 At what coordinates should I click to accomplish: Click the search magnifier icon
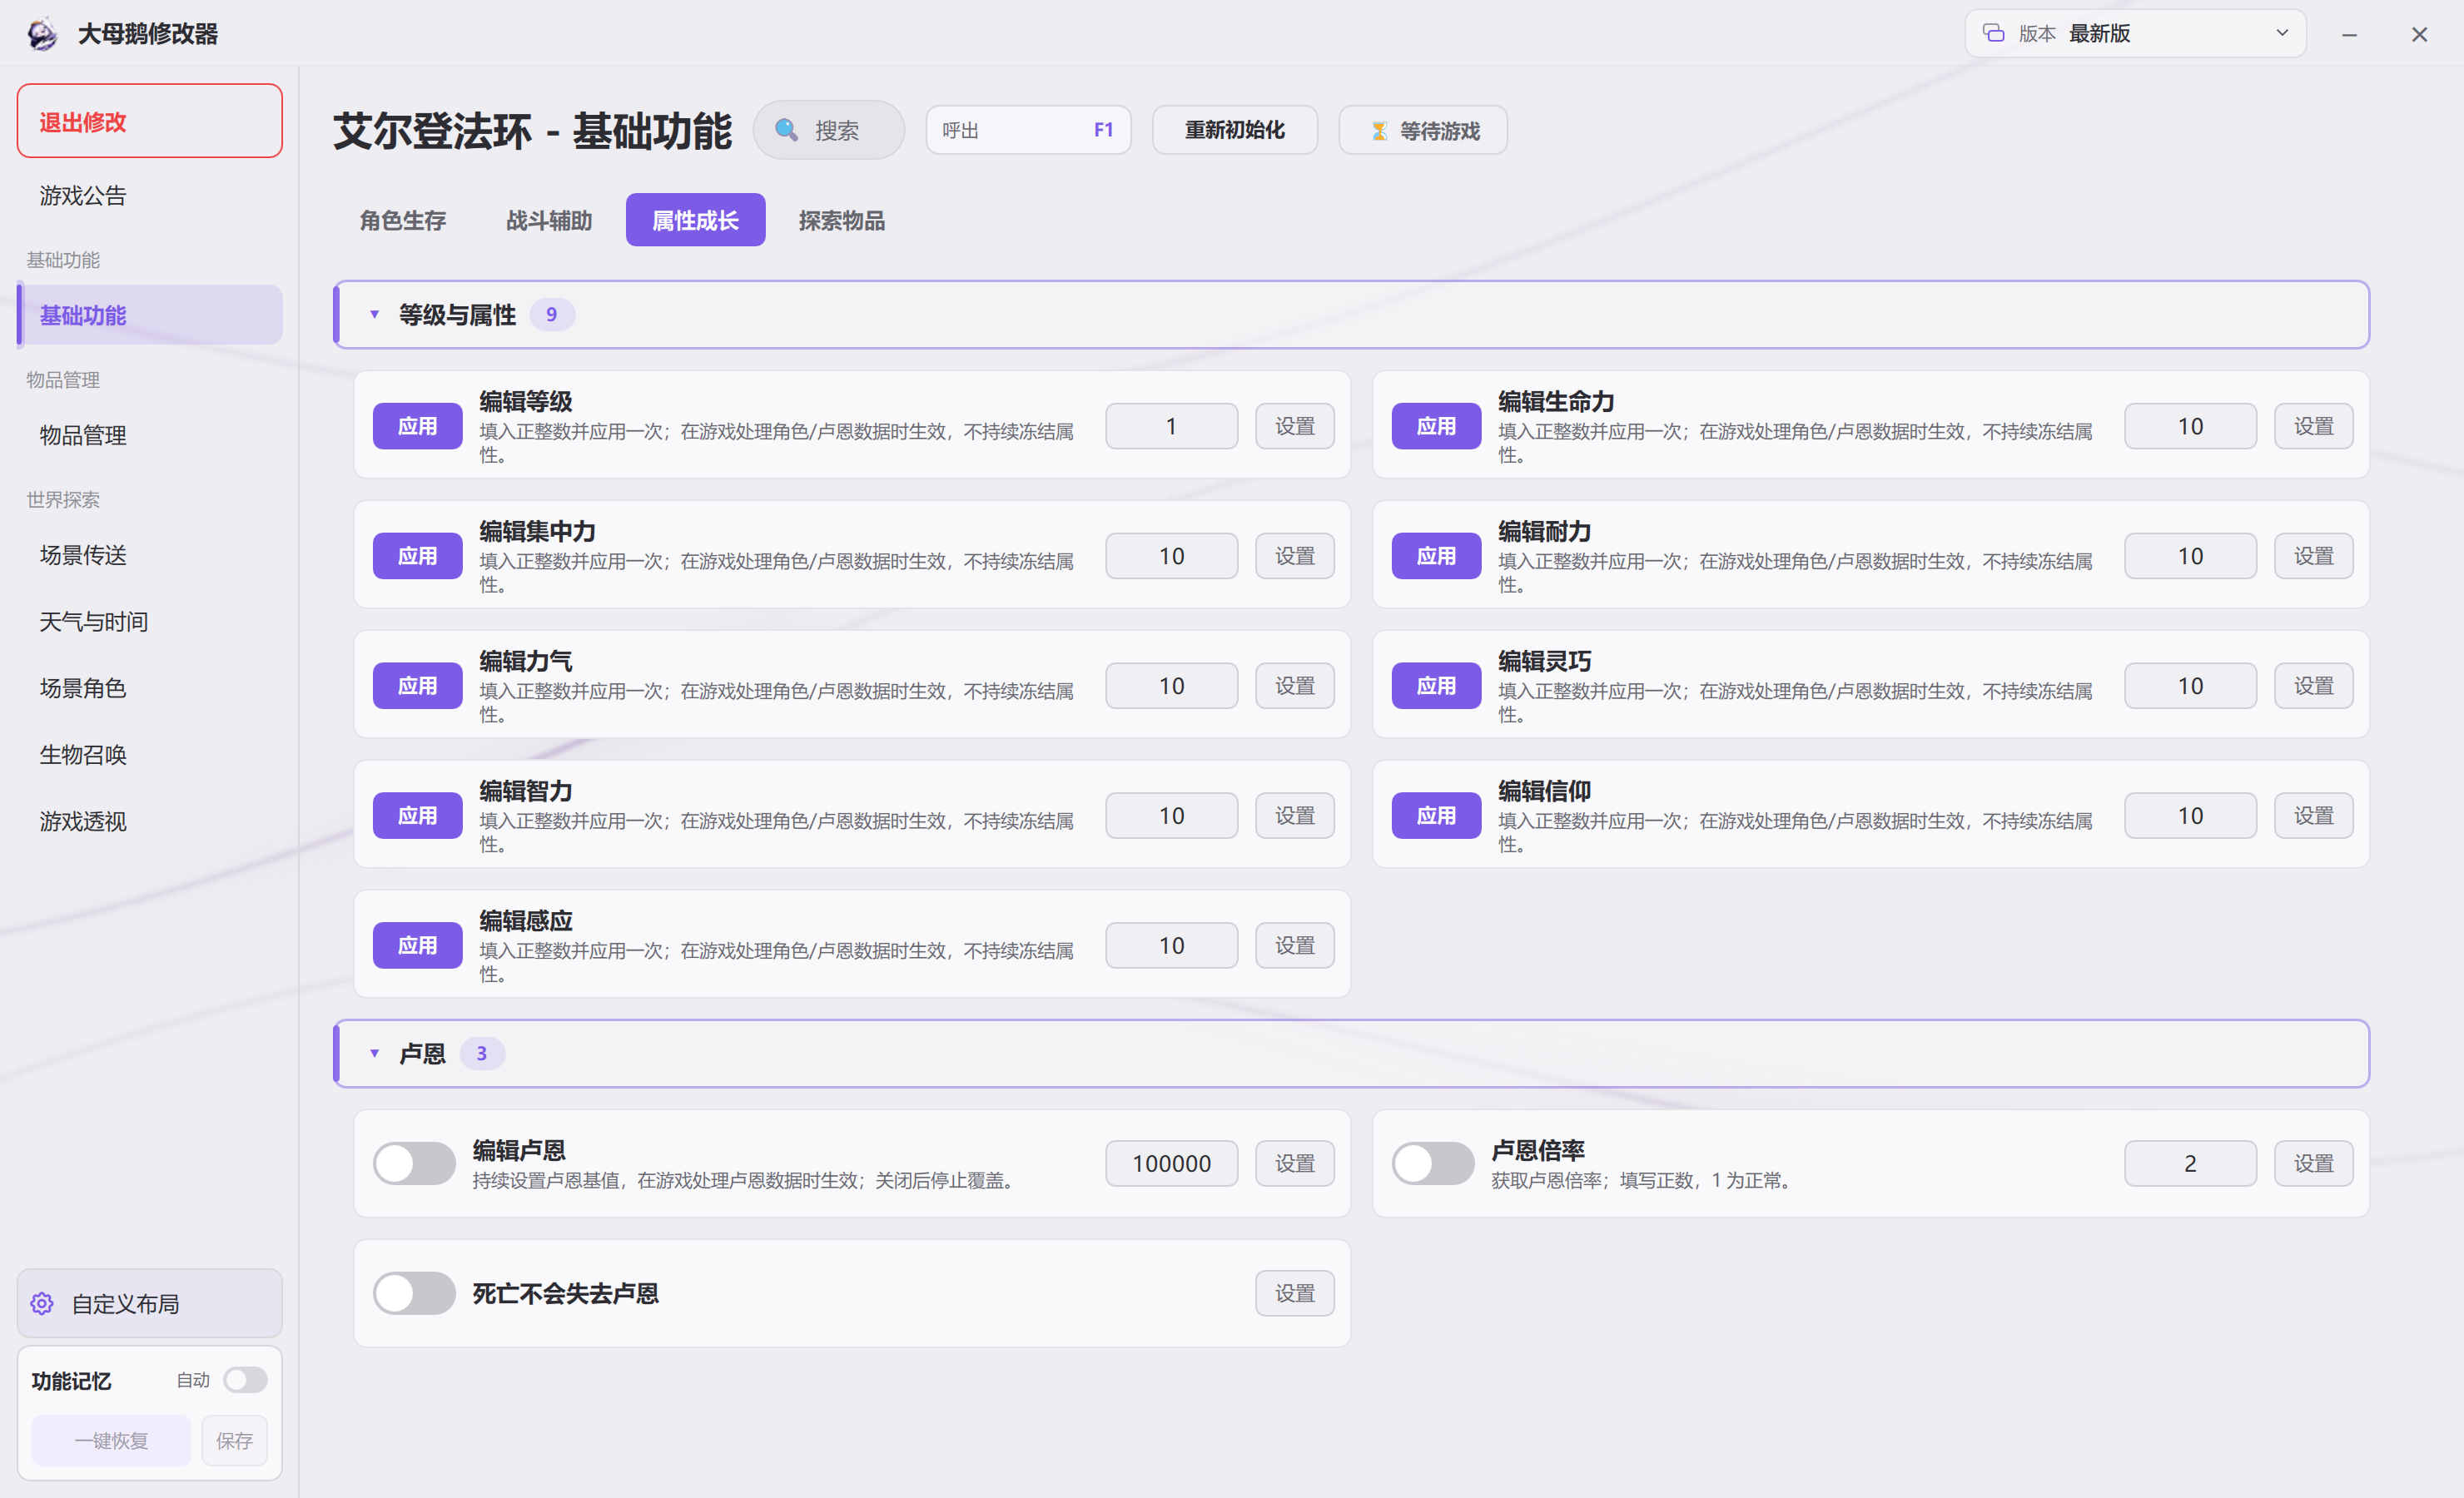pos(786,130)
